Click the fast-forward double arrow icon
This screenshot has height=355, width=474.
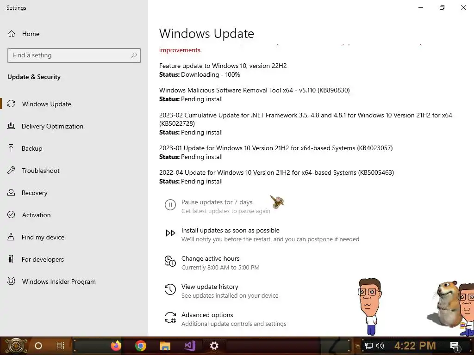(x=170, y=233)
